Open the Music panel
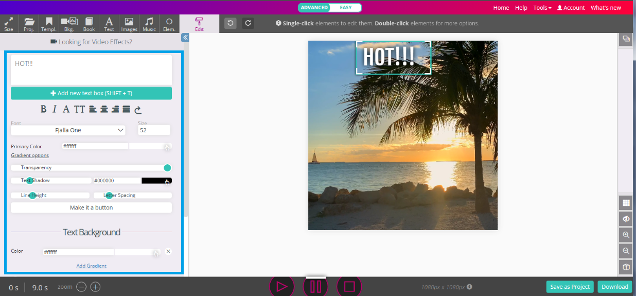This screenshot has width=636, height=296. pos(149,24)
